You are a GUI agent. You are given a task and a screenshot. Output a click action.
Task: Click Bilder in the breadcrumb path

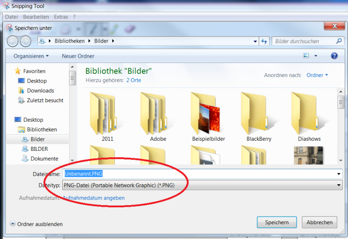[101, 41]
